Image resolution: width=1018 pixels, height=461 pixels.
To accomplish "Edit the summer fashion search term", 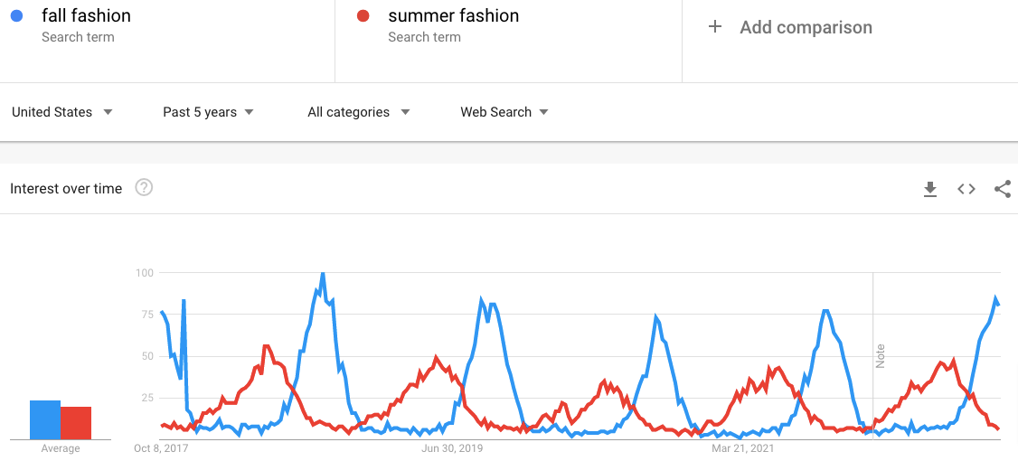I will click(x=453, y=15).
